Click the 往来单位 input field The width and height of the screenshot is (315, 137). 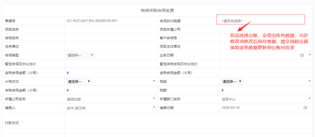pyautogui.click(x=110, y=47)
